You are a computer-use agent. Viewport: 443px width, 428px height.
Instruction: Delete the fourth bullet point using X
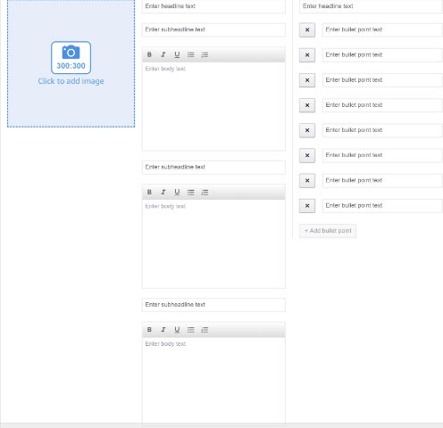click(x=307, y=105)
